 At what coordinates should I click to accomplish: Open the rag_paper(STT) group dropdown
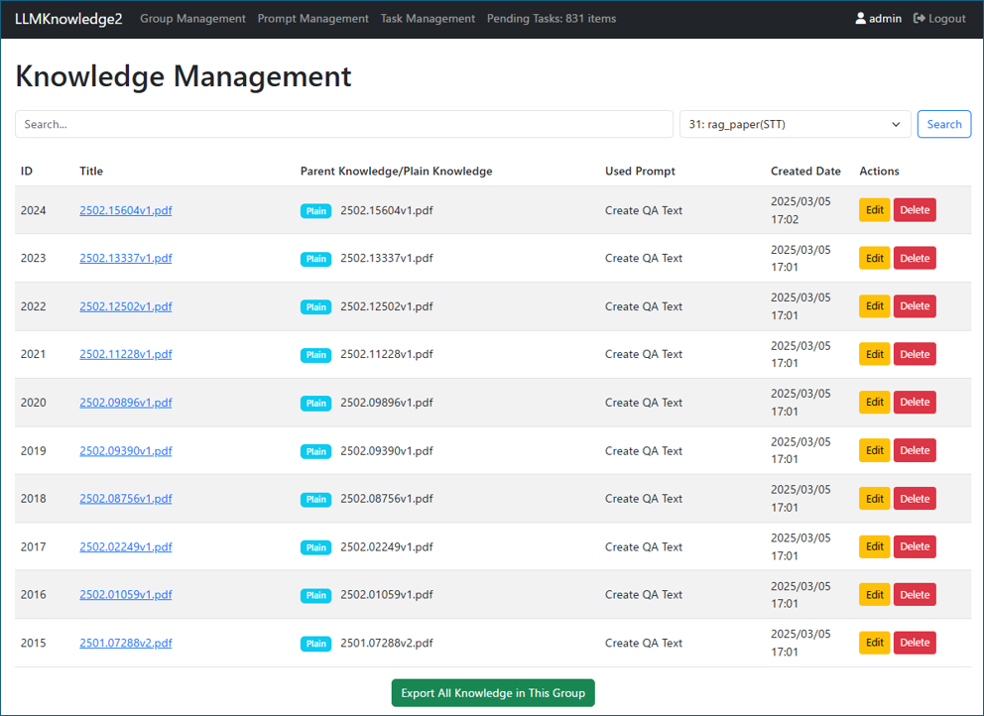[795, 124]
